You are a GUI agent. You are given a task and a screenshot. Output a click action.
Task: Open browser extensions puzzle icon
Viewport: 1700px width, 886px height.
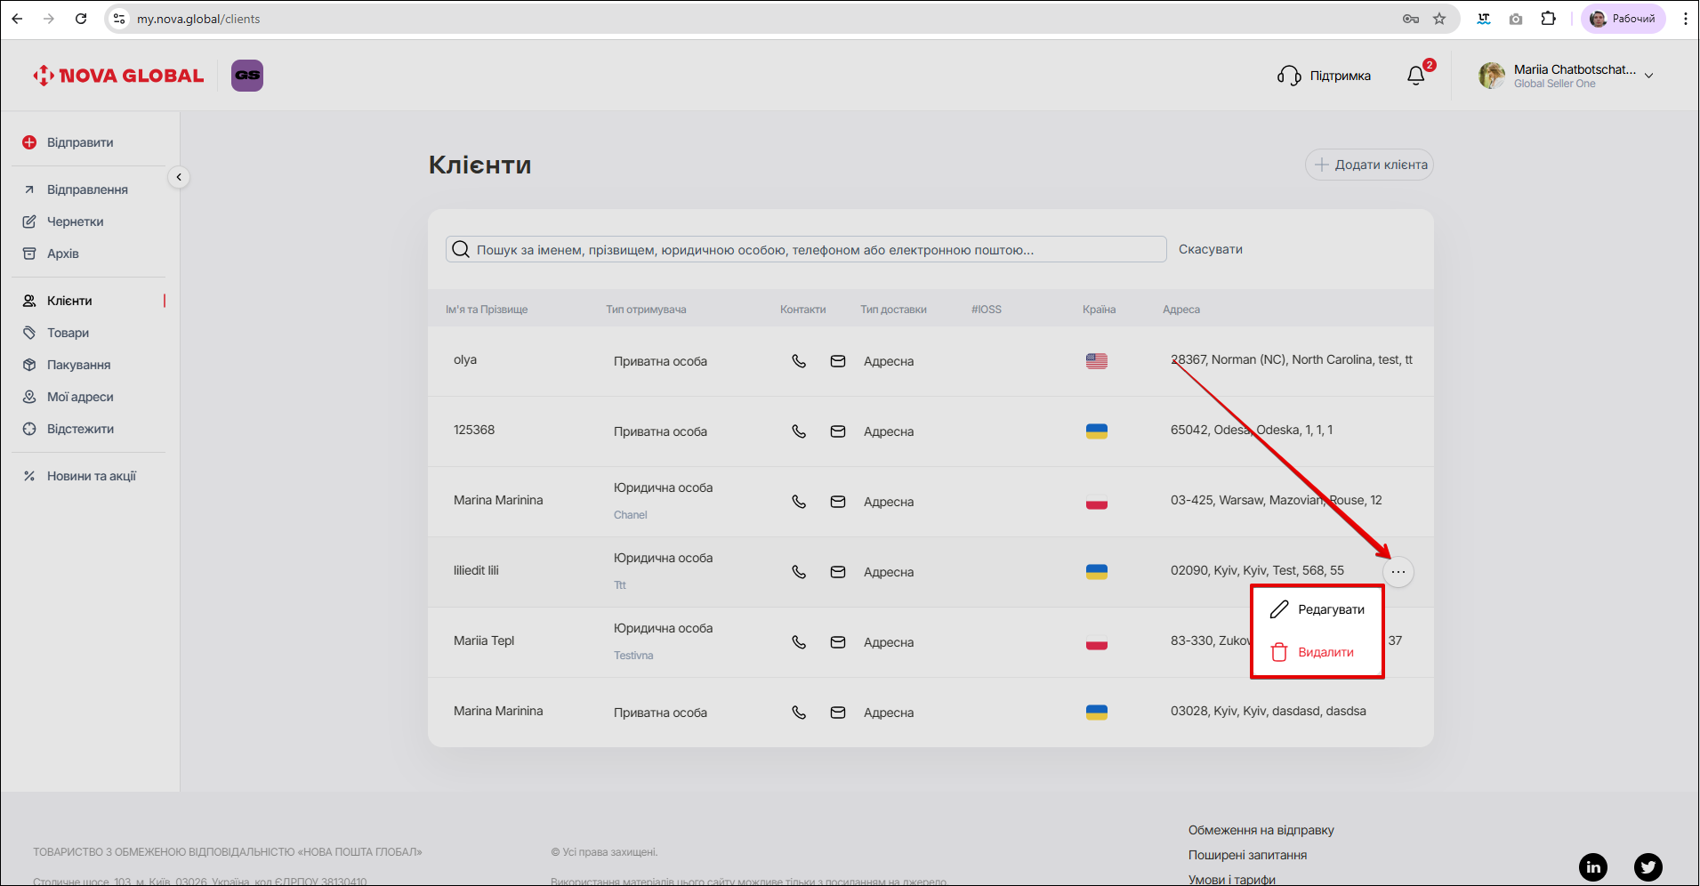click(x=1549, y=19)
